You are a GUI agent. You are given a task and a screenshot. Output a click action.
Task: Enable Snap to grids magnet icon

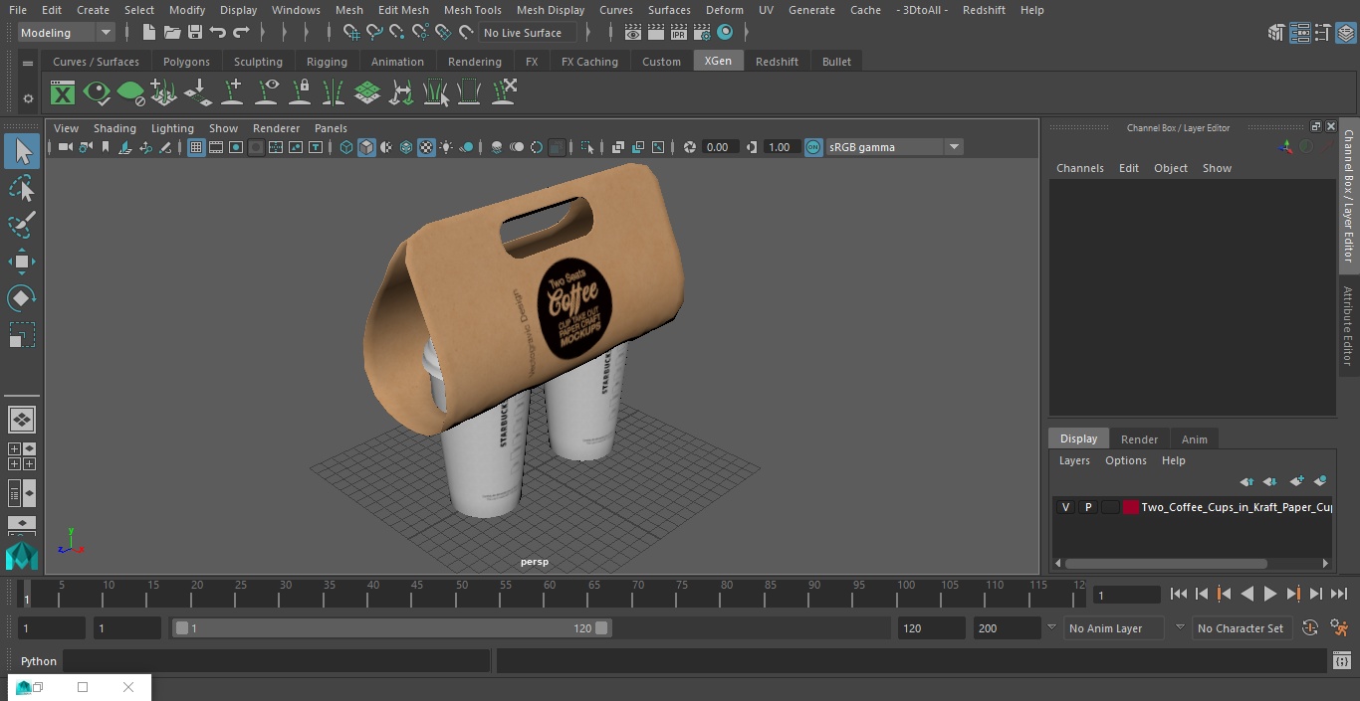tap(351, 33)
